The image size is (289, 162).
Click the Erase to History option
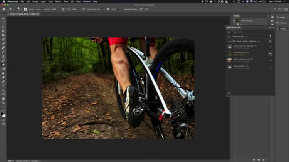(131, 9)
